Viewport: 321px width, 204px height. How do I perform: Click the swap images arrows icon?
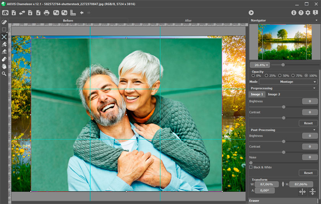tap(22, 13)
